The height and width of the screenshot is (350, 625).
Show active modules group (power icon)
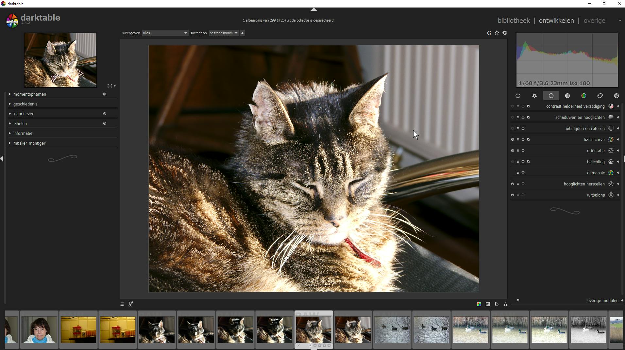518,96
